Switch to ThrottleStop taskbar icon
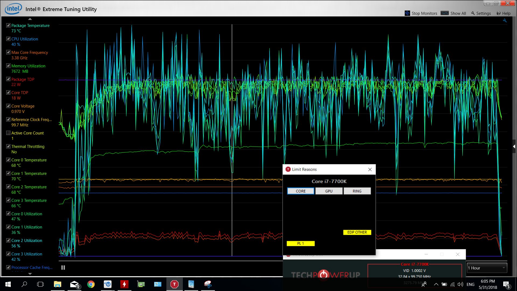 [174, 284]
